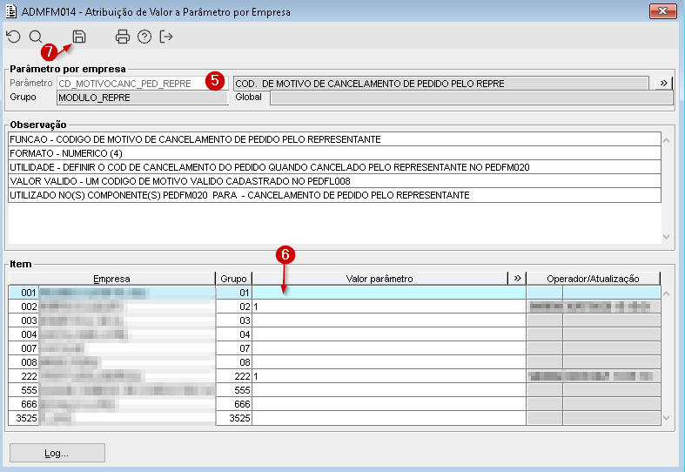The width and height of the screenshot is (685, 472).
Task: Click Valor parâmetro cell for empresa 222
Action: [389, 376]
